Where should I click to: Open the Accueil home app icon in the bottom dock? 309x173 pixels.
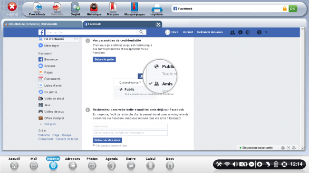(14, 166)
